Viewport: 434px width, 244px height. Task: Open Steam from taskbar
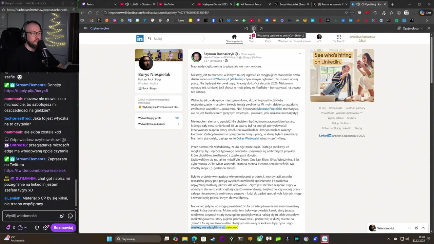coord(213,239)
